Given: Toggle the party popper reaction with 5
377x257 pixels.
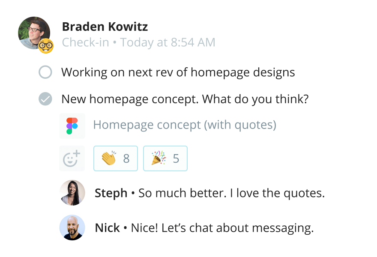Looking at the screenshot, I should pyautogui.click(x=165, y=159).
